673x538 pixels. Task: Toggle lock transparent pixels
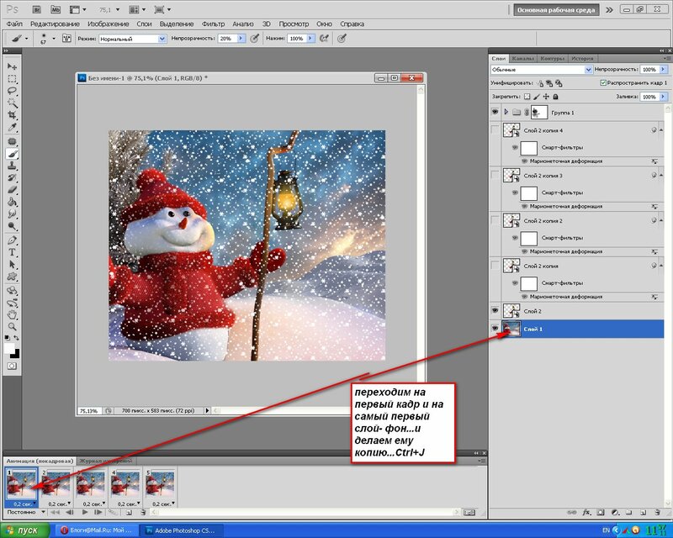coord(527,97)
